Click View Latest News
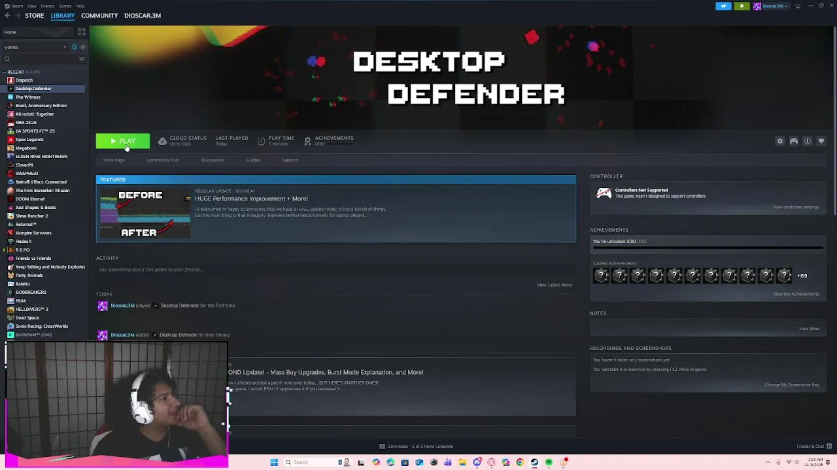Image resolution: width=837 pixels, height=470 pixels. click(555, 285)
